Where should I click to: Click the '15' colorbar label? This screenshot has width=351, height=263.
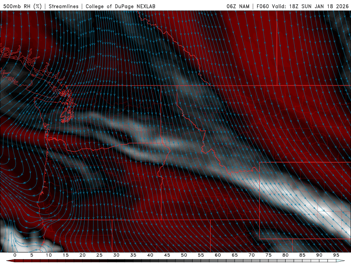(65, 255)
